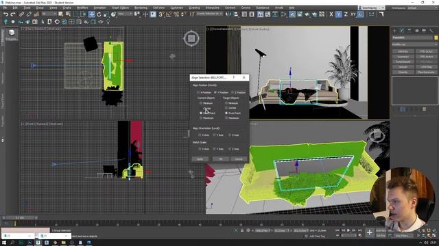Open Create Selection Set dropdown
The height and width of the screenshot is (246, 439).
(x=209, y=14)
